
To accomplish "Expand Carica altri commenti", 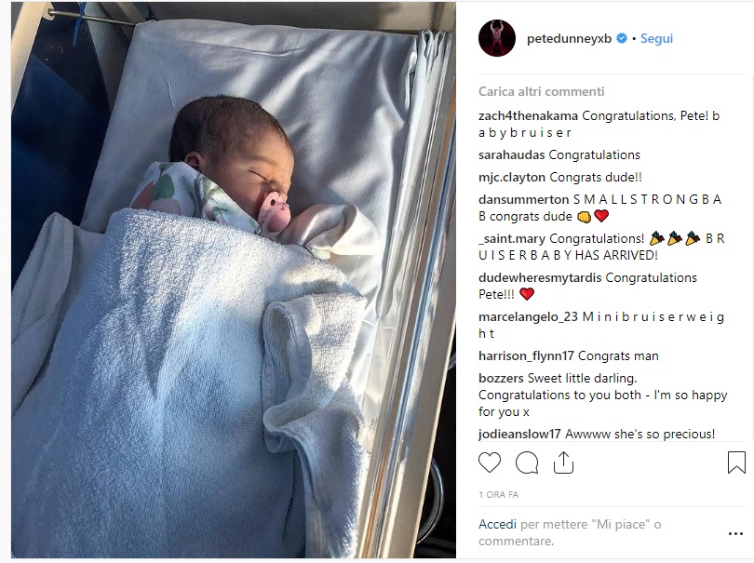I will pos(541,91).
